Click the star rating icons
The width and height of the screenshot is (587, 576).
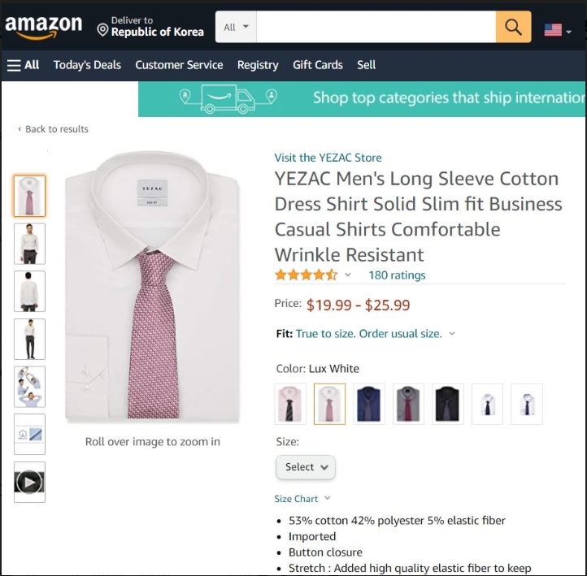pyautogui.click(x=306, y=275)
